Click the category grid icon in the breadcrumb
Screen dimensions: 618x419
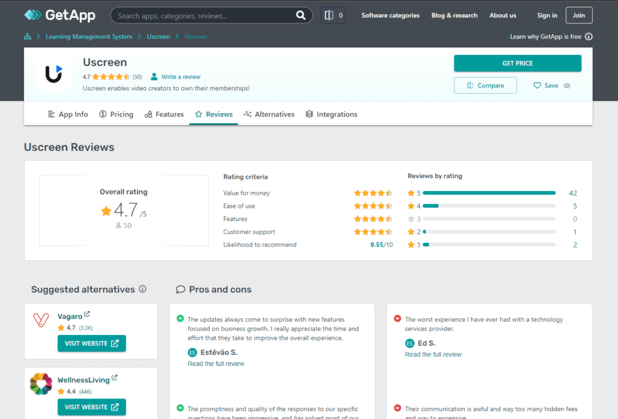click(27, 36)
